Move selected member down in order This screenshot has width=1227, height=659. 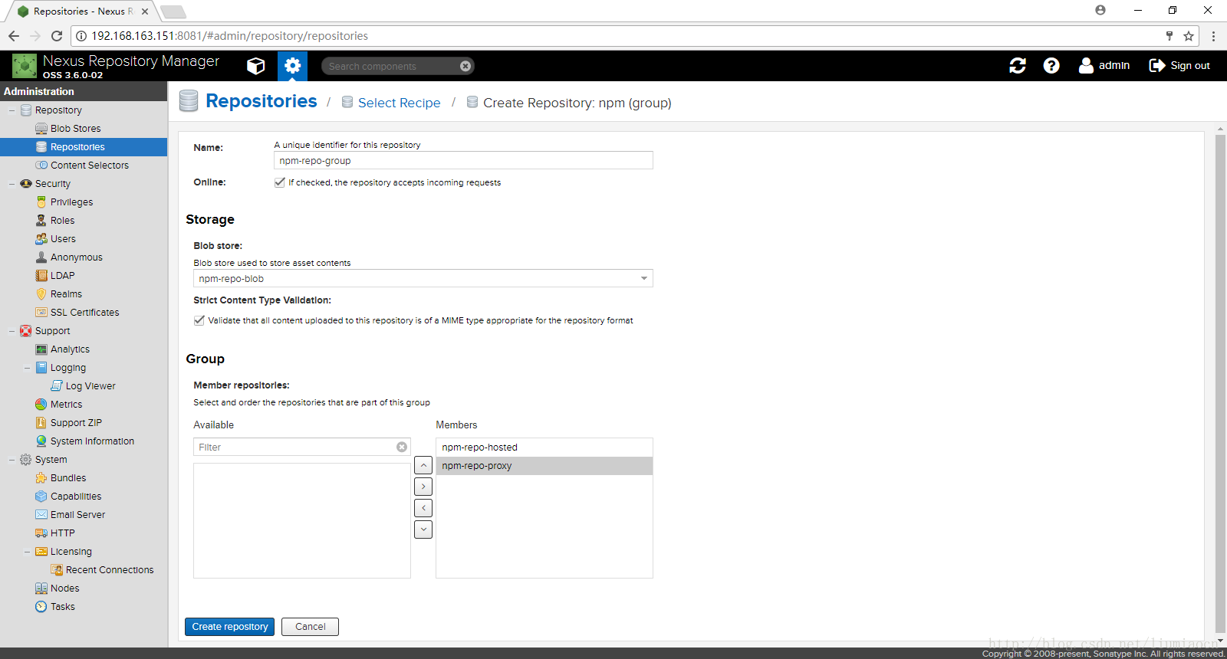point(423,529)
